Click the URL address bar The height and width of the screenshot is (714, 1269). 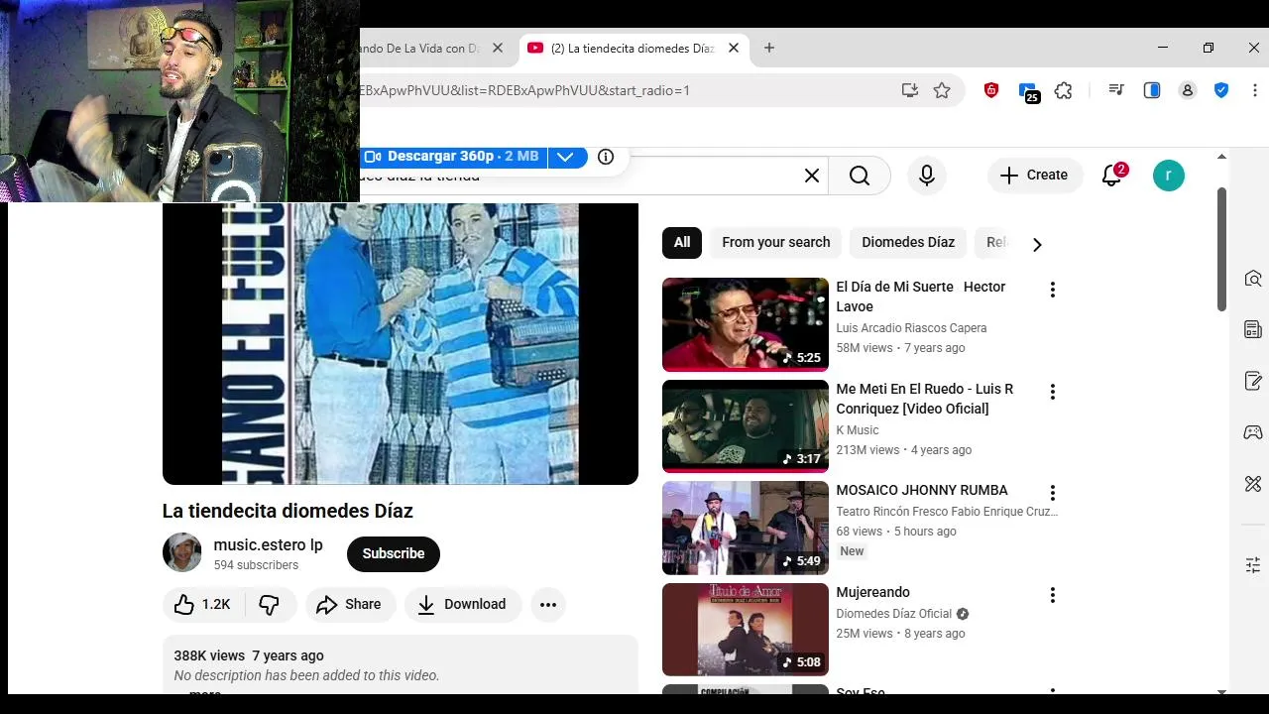pyautogui.click(x=625, y=90)
